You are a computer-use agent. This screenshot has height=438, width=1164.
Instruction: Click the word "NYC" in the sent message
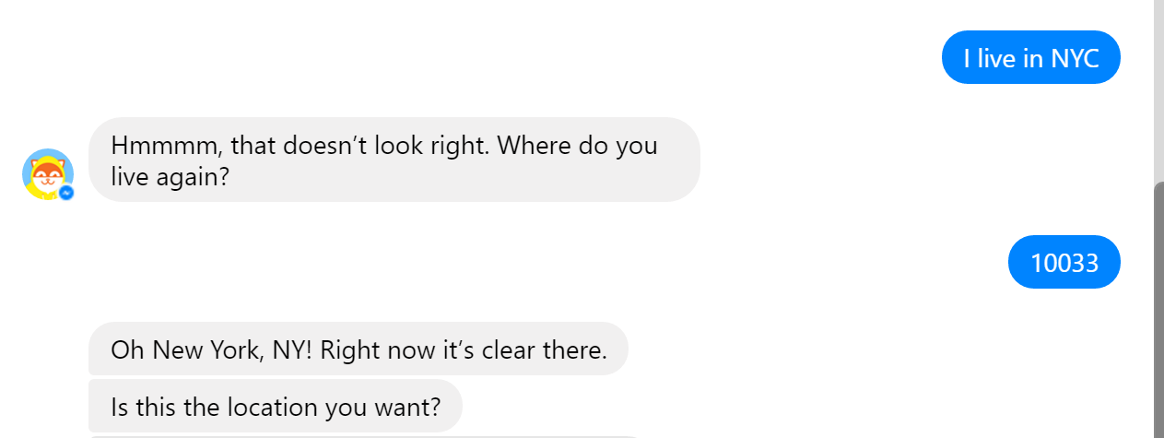(x=1075, y=58)
